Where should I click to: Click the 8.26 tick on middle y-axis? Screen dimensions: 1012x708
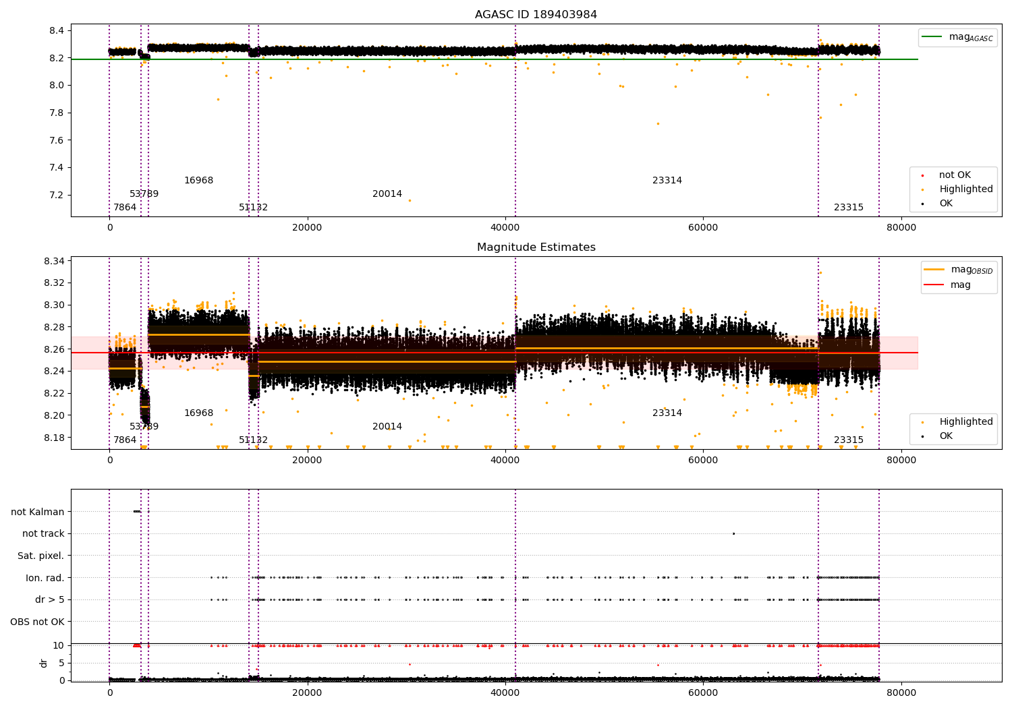coord(54,350)
